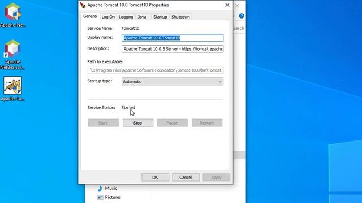Image resolution: width=362 pixels, height=203 pixels.
Task: Click the Restart service button
Action: click(x=207, y=123)
